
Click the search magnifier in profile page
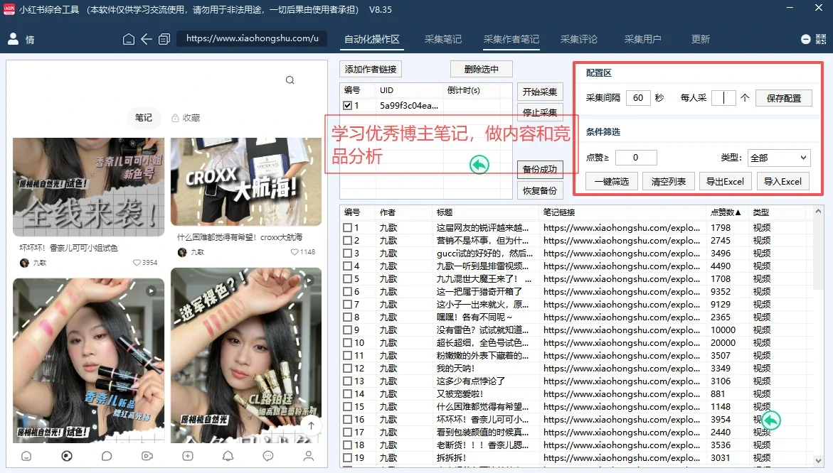(x=290, y=80)
